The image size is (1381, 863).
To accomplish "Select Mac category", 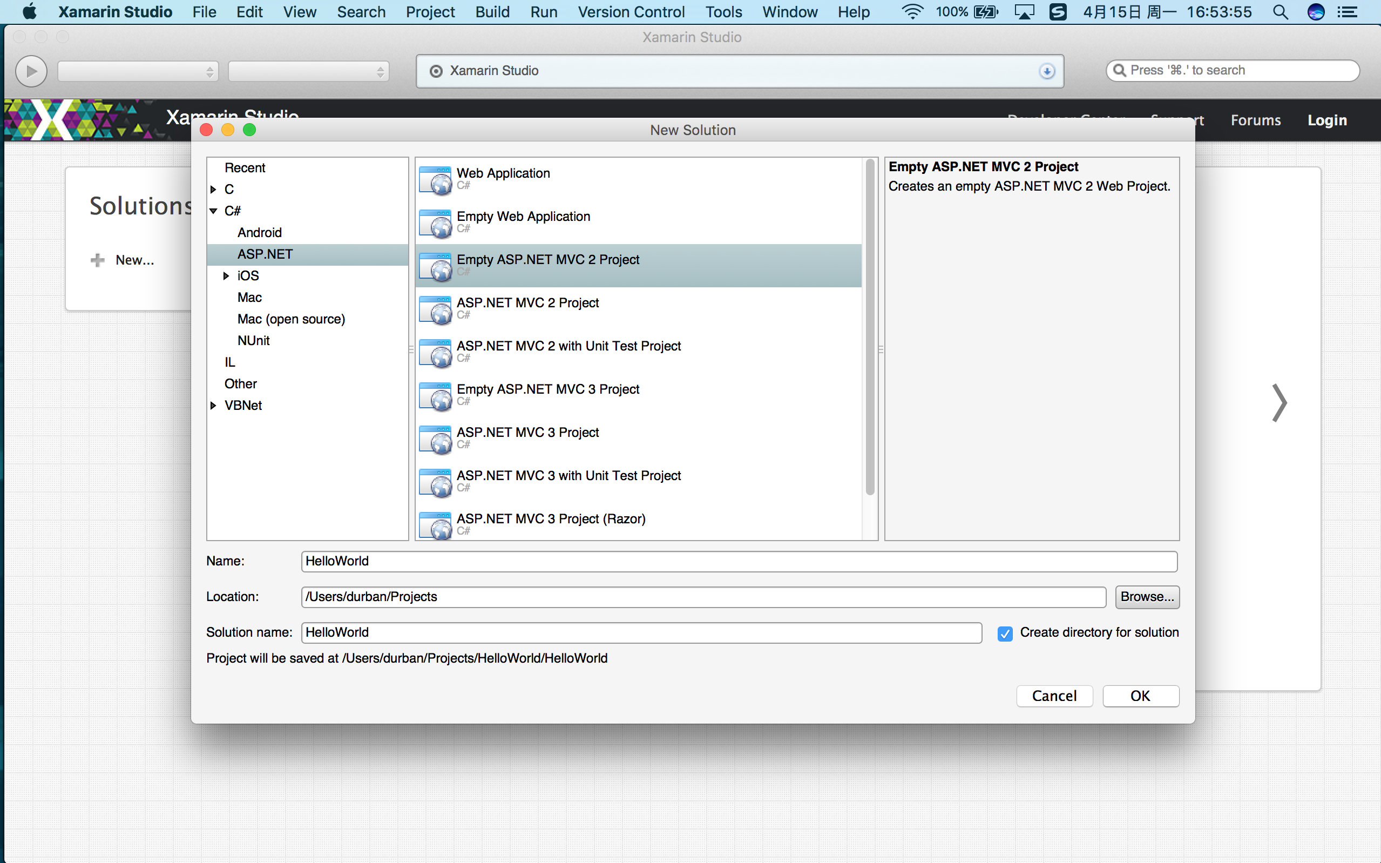I will [x=249, y=298].
